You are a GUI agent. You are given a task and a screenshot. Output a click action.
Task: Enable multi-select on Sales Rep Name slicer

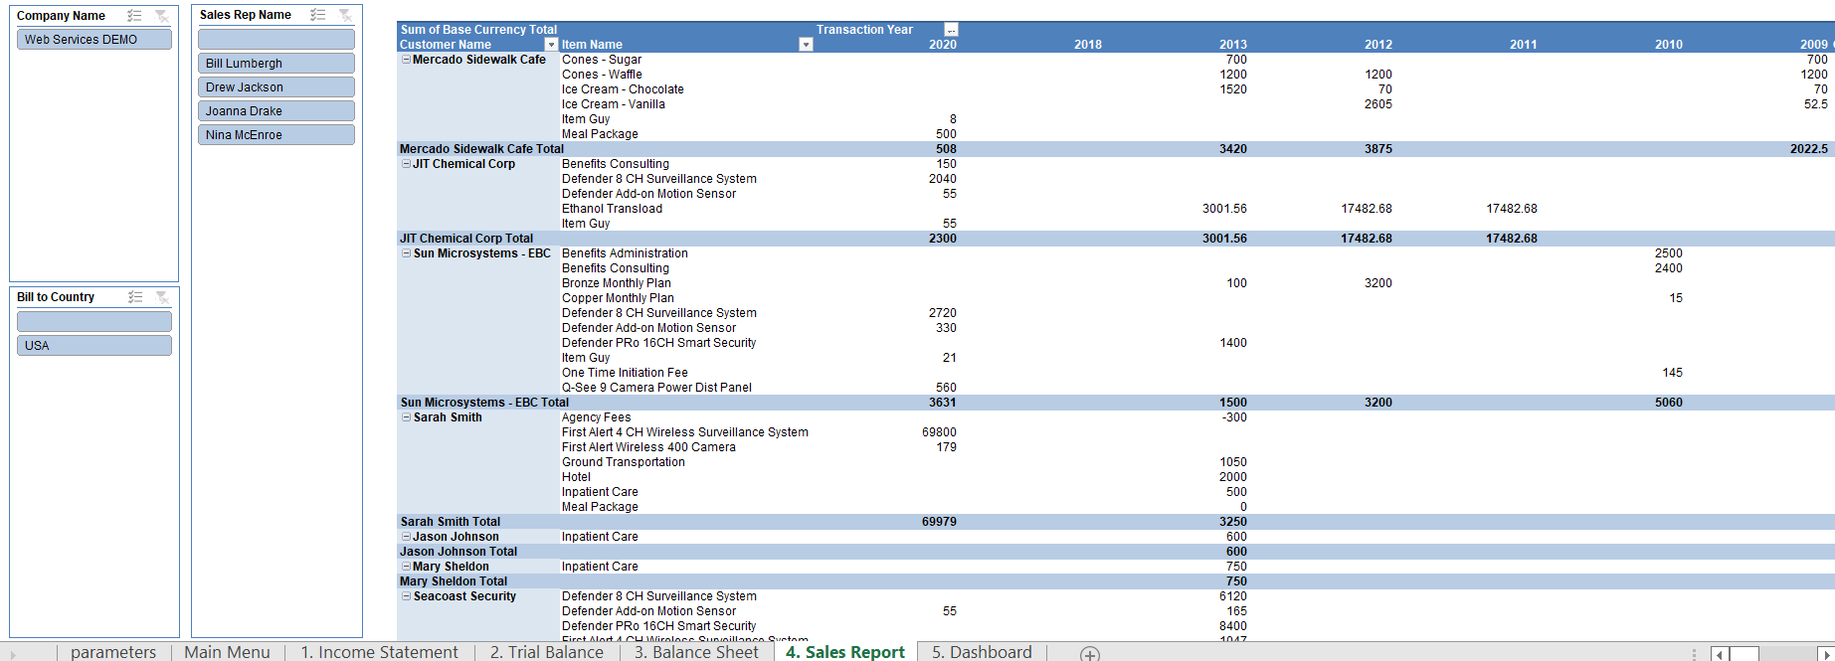317,15
